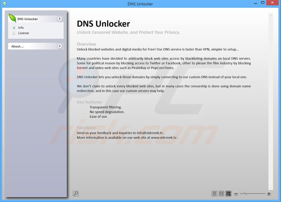Switch to single page view layout
The width and height of the screenshot is (281, 202).
[x=214, y=193]
